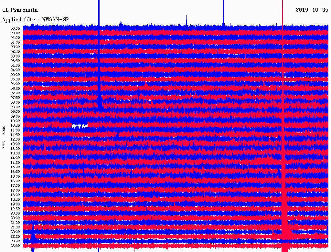The image size is (331, 252).
Task: Click the 22:30 time label
Action: pyautogui.click(x=15, y=236)
